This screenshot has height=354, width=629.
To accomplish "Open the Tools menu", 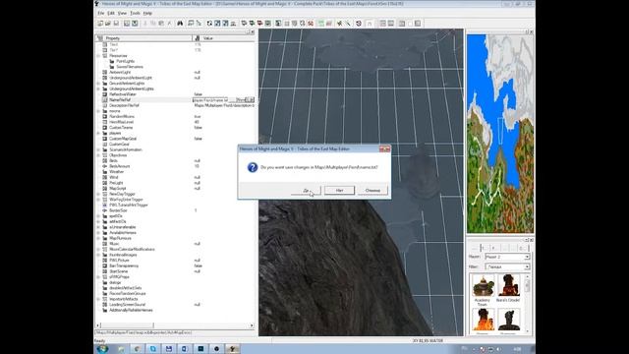I will tap(136, 13).
